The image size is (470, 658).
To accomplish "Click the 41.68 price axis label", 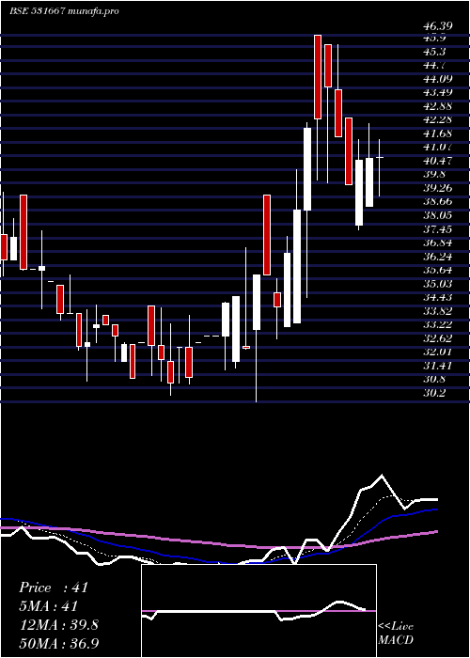I will pos(437,133).
